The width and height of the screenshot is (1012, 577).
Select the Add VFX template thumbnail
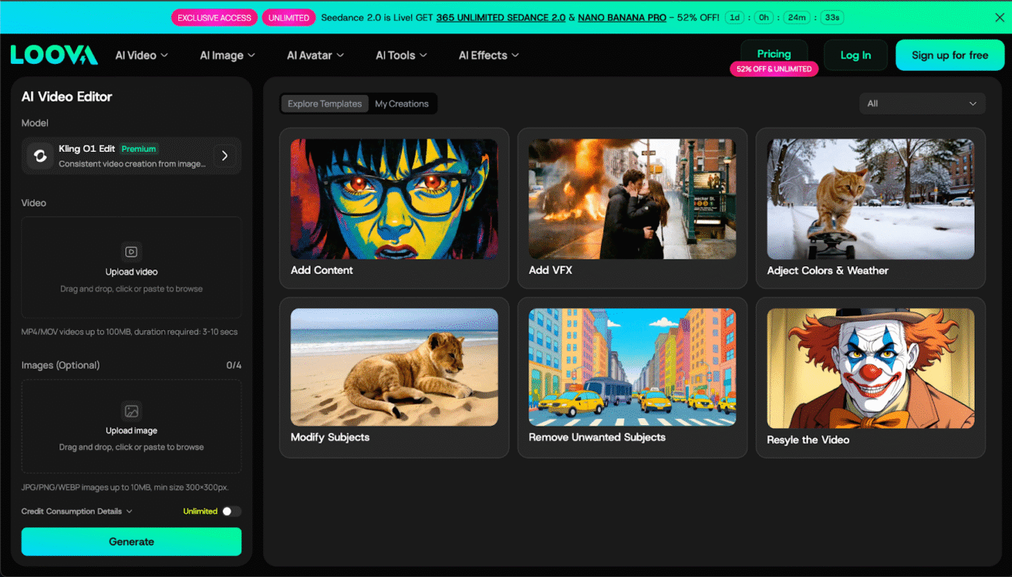[632, 199]
